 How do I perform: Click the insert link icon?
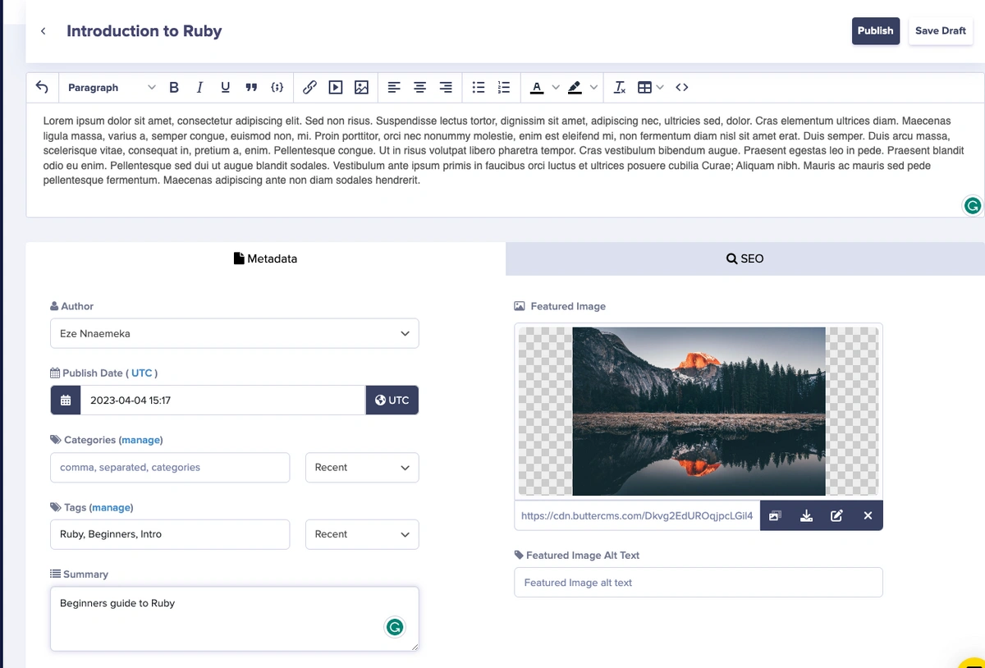click(309, 87)
